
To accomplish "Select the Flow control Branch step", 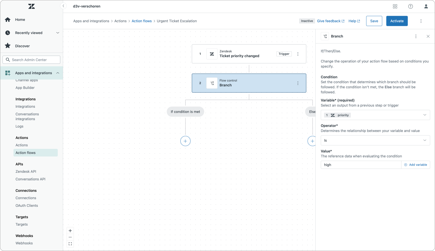I will pyautogui.click(x=249, y=83).
